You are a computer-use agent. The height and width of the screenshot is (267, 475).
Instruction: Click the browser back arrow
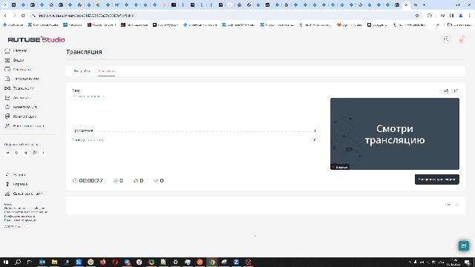click(x=5, y=16)
